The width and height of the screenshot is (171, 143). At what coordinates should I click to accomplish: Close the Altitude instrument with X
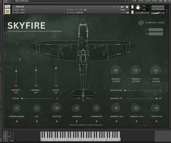click(x=167, y=5)
